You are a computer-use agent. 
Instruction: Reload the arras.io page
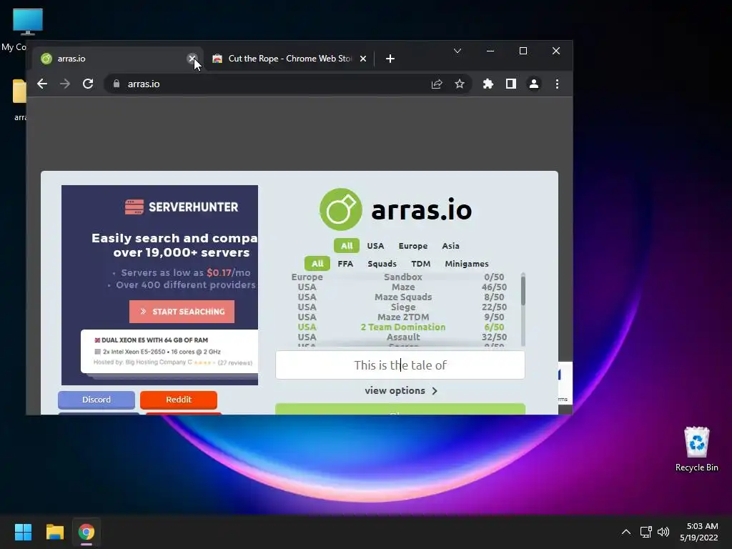coord(88,84)
